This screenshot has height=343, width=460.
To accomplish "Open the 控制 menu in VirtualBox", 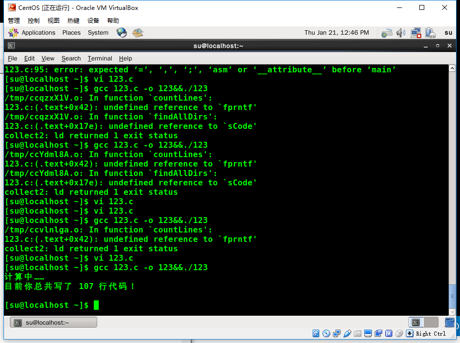I will click(33, 20).
